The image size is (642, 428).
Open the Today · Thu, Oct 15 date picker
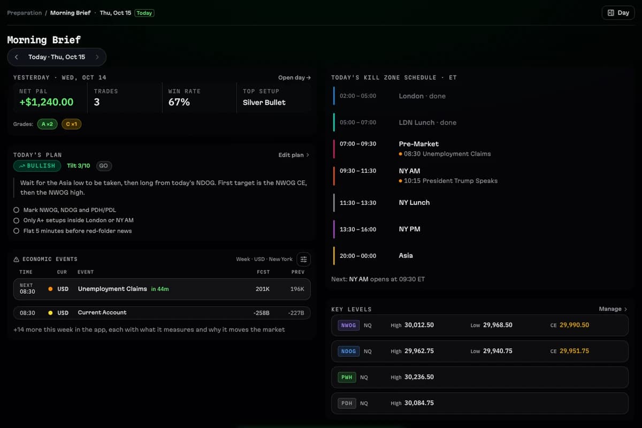[57, 57]
